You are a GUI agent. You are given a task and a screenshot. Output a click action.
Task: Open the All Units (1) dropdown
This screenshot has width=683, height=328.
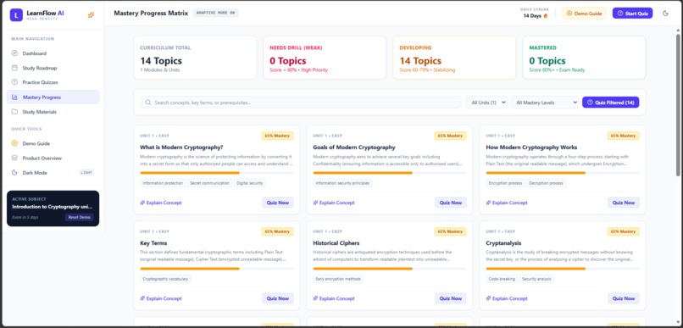[x=486, y=103]
